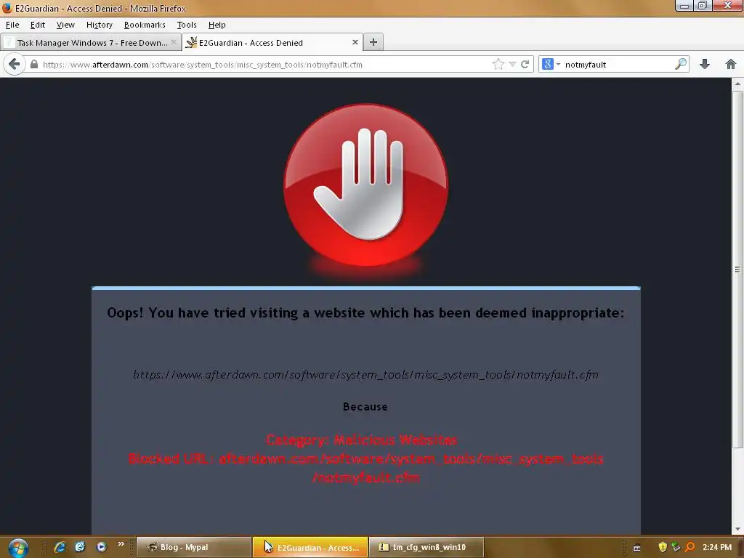Click the vertical scrollbar thumb

[737, 269]
